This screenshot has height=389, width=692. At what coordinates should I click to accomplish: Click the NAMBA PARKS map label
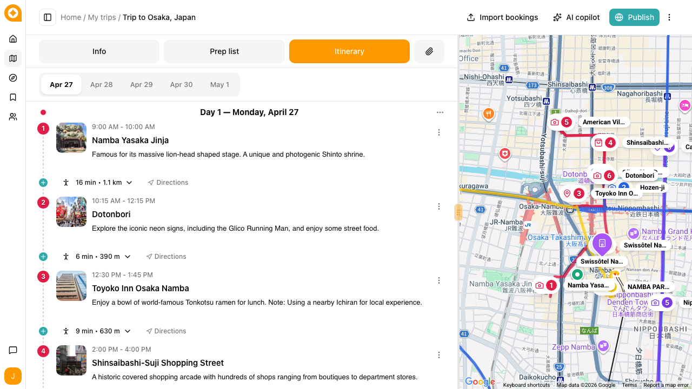coord(648,287)
